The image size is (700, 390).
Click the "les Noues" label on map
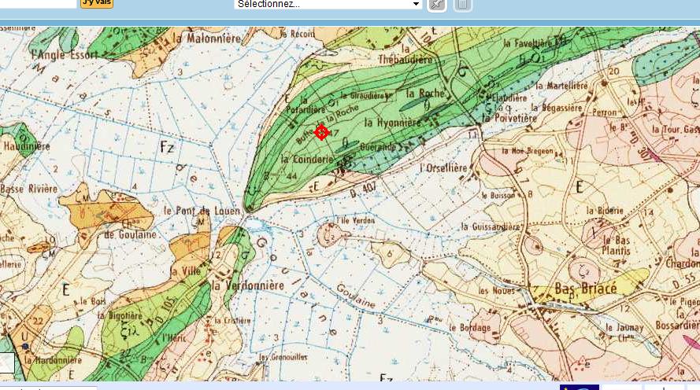tap(496, 291)
